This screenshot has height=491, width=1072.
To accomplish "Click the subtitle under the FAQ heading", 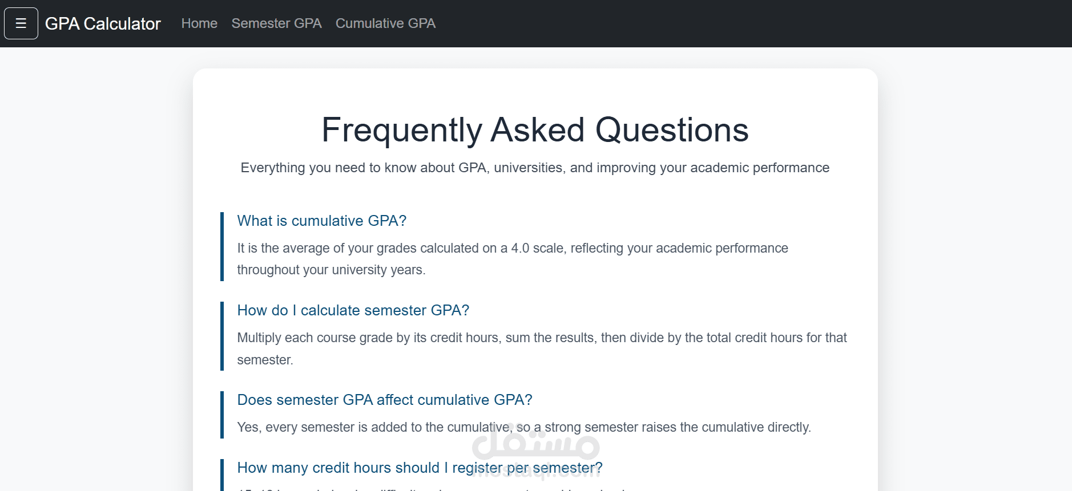I will 535,168.
